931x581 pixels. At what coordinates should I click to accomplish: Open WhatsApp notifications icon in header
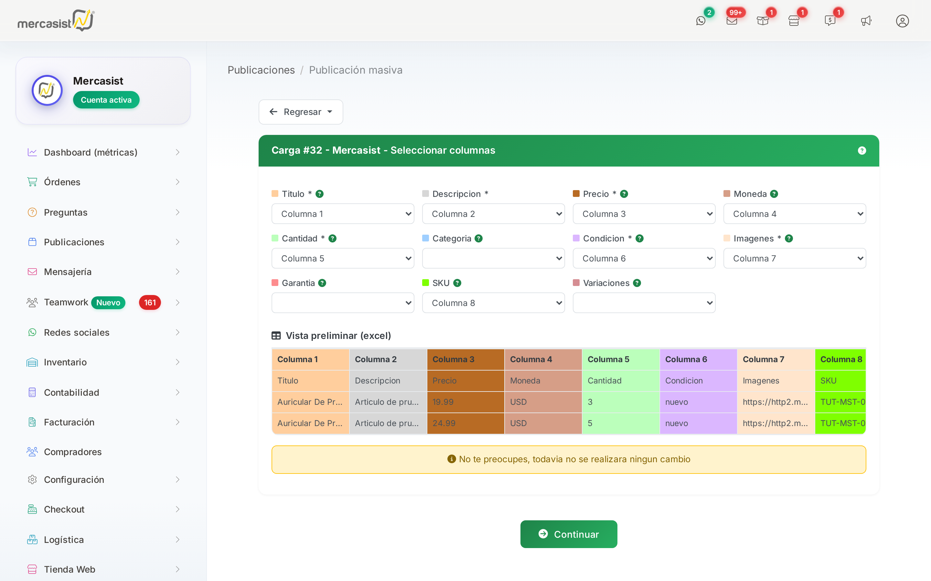pyautogui.click(x=701, y=21)
